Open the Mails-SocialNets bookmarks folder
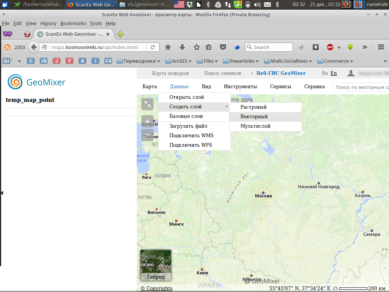 (x=288, y=61)
